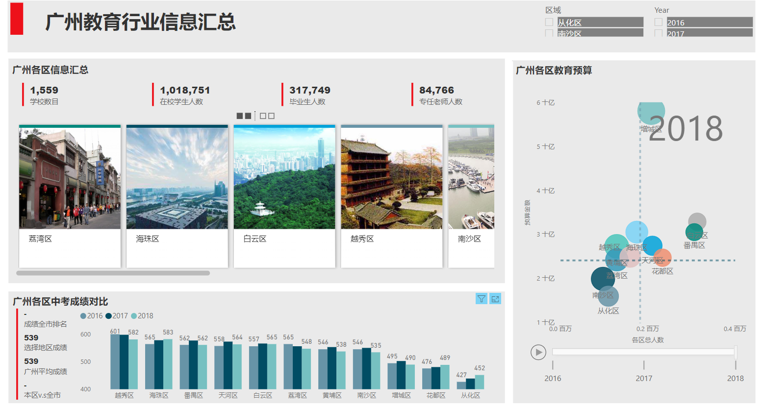The image size is (763, 406).
Task: Click the filled squares page indicator icon
Action: [244, 116]
